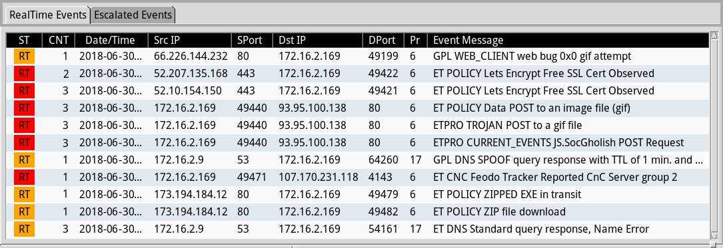Click source IP 173.194.184.12 in the ZIP download row

[x=191, y=212]
